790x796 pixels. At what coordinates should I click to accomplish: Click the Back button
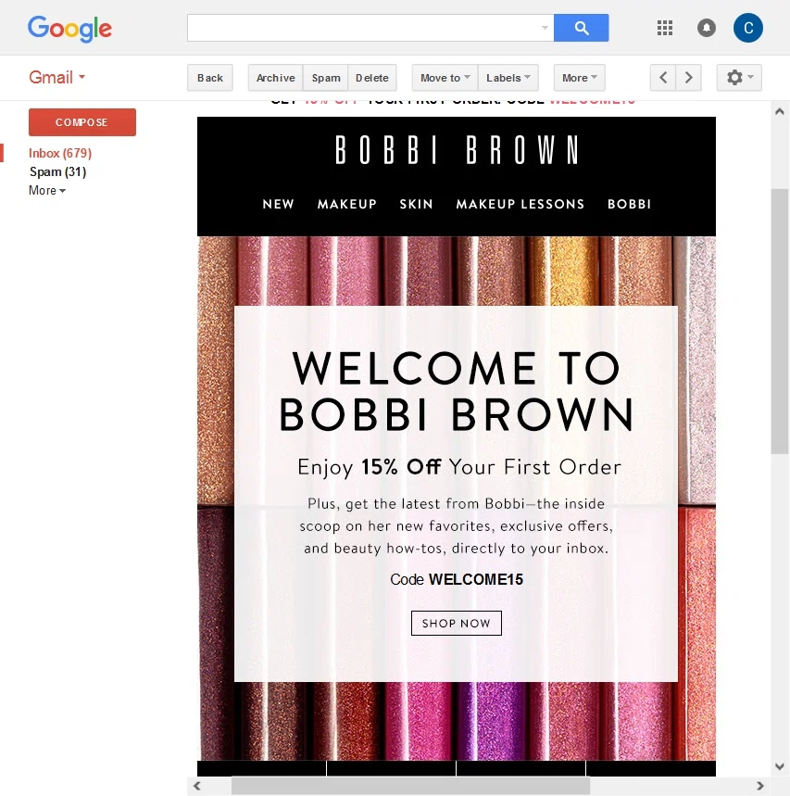pos(210,78)
